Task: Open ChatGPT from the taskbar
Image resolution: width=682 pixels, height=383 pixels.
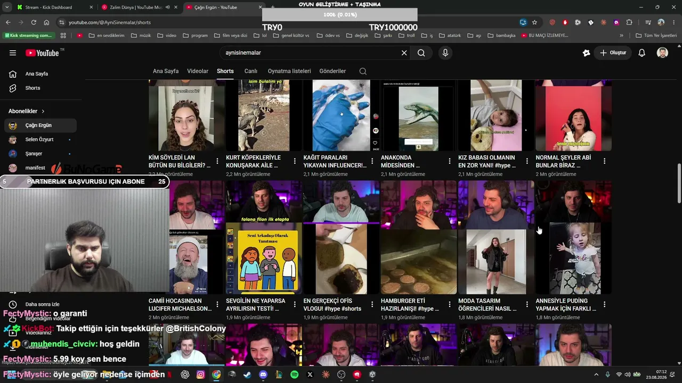Action: [x=185, y=374]
